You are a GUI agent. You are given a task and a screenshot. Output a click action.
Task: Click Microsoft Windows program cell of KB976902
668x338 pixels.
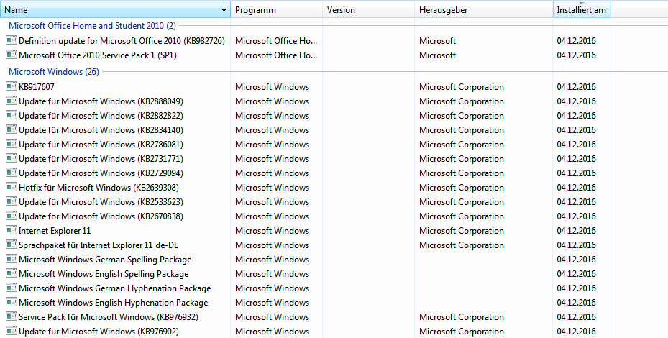(273, 332)
